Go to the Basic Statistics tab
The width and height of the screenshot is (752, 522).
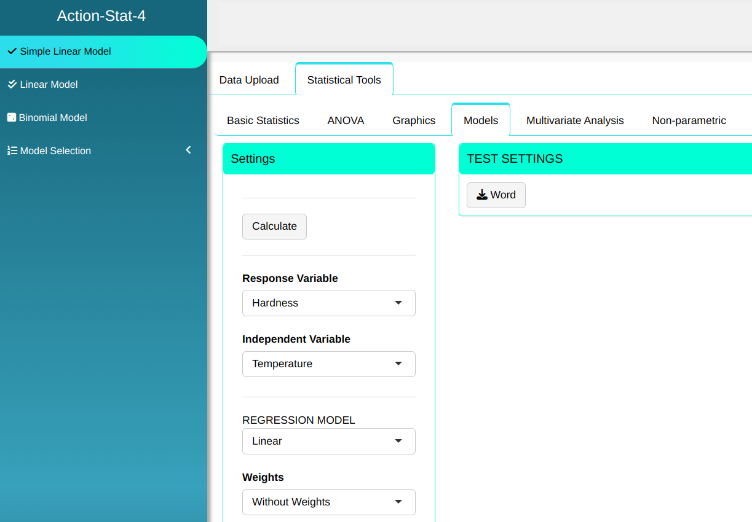263,120
